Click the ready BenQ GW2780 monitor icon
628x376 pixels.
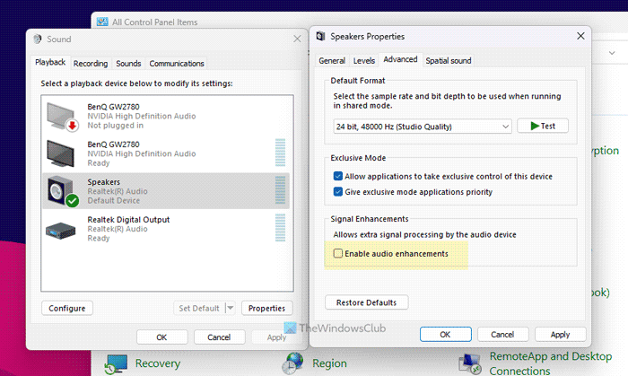click(60, 153)
